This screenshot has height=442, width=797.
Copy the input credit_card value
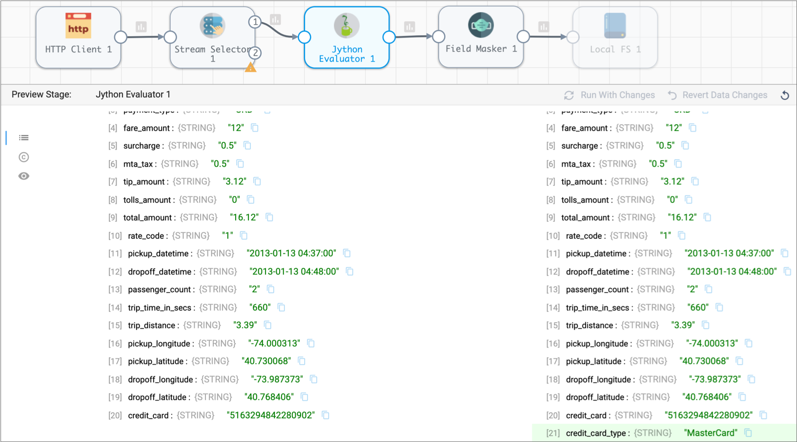[x=326, y=415]
